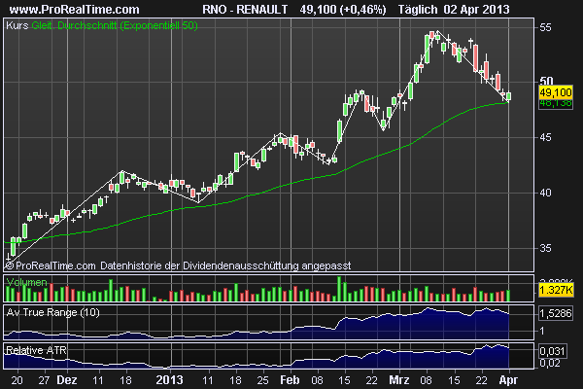This screenshot has width=583, height=389.
Task: Click the 49,100 (+0,46%) price quote
Action: [x=343, y=10]
